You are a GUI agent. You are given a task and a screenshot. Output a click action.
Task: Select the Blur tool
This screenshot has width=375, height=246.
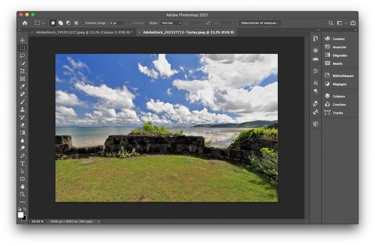coord(22,141)
